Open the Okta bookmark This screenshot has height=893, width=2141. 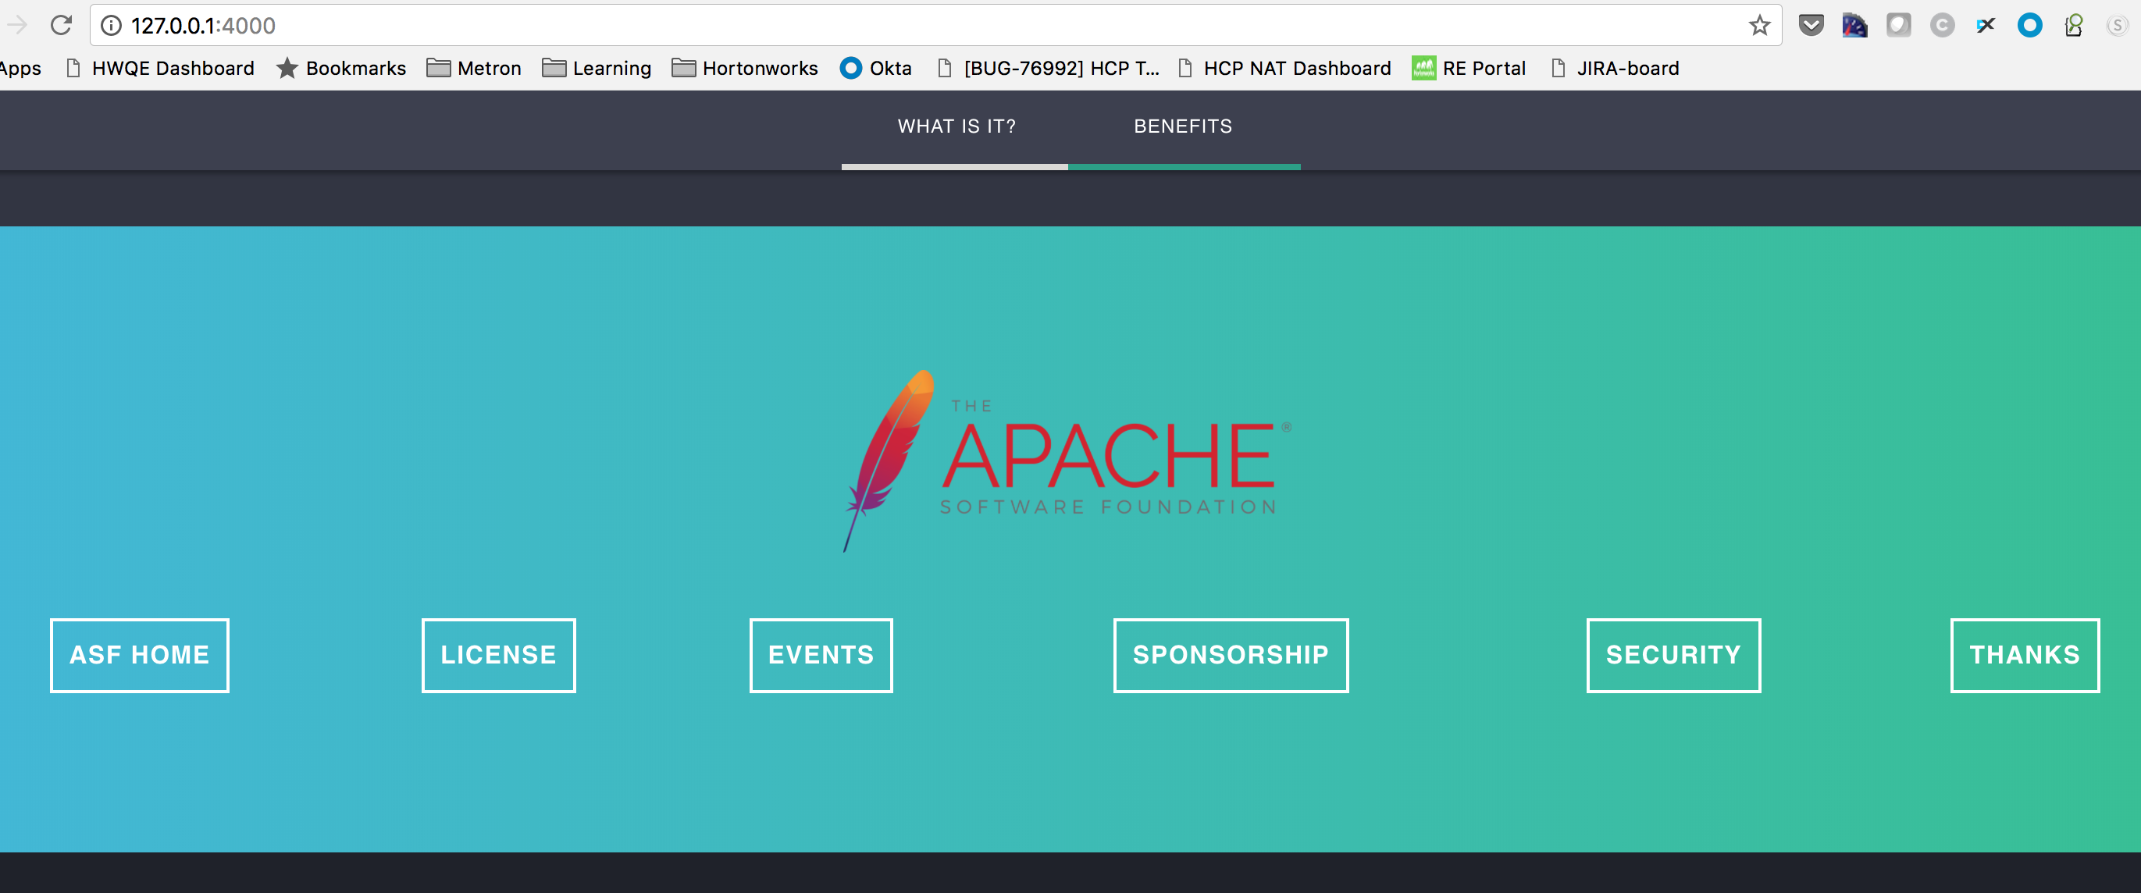coord(875,68)
